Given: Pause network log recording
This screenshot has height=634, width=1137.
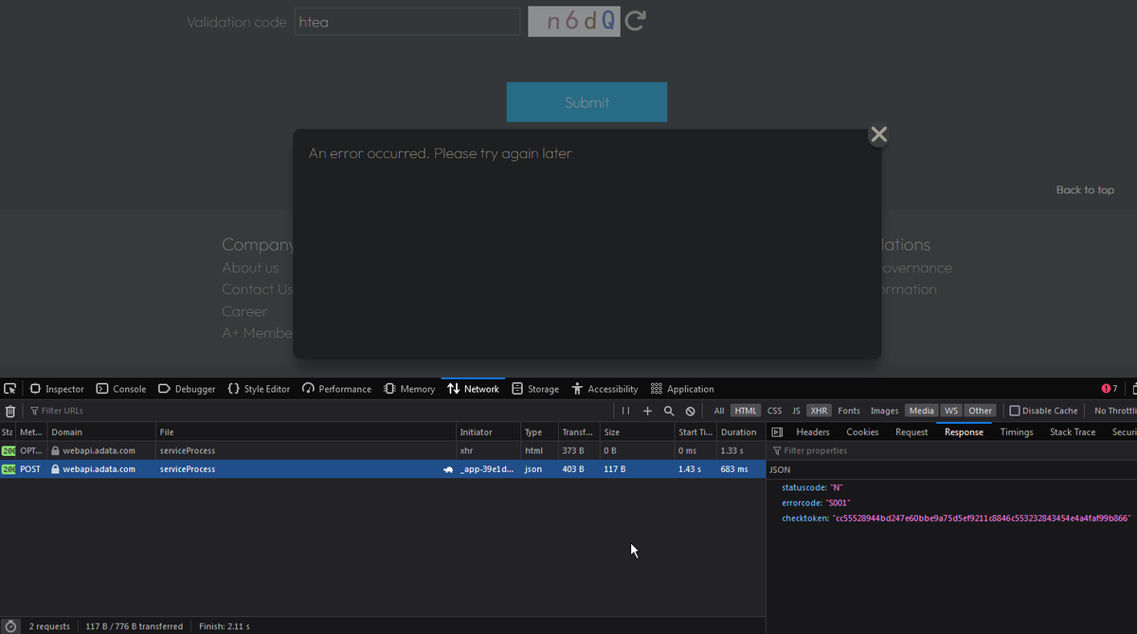Looking at the screenshot, I should tap(625, 411).
